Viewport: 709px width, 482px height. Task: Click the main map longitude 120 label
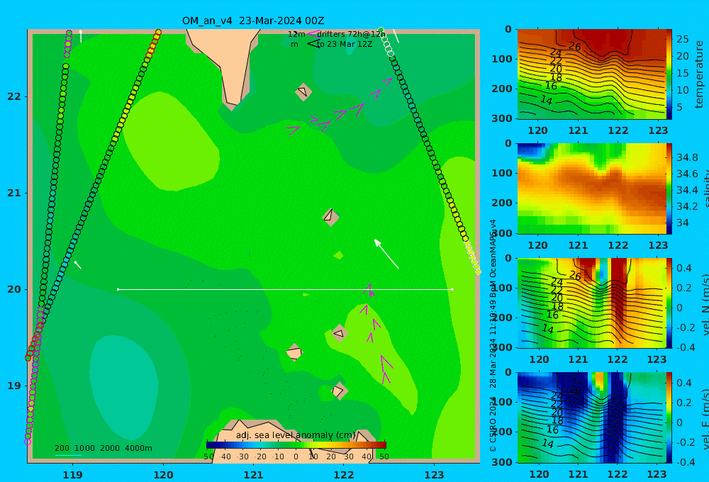pos(163,475)
